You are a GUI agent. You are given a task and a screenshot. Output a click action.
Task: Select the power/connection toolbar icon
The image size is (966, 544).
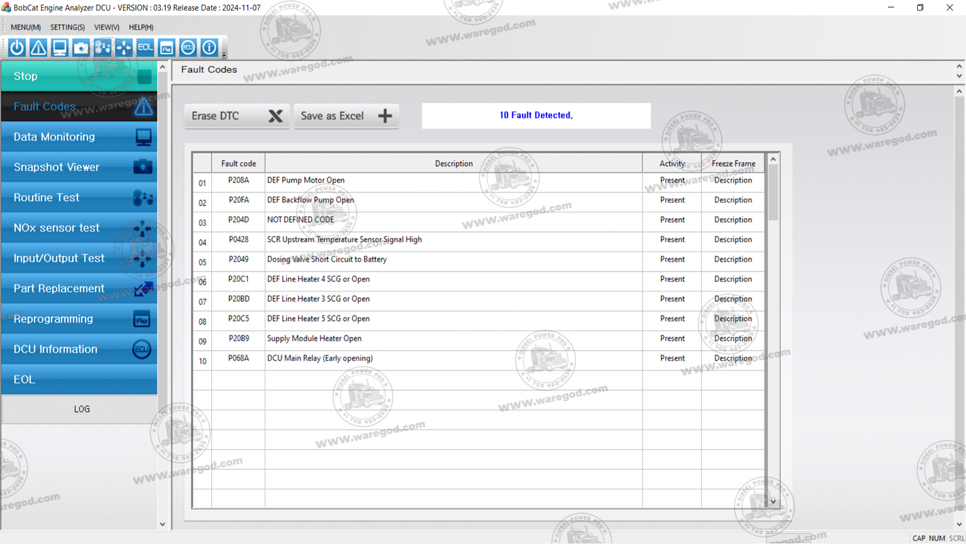[x=16, y=47]
